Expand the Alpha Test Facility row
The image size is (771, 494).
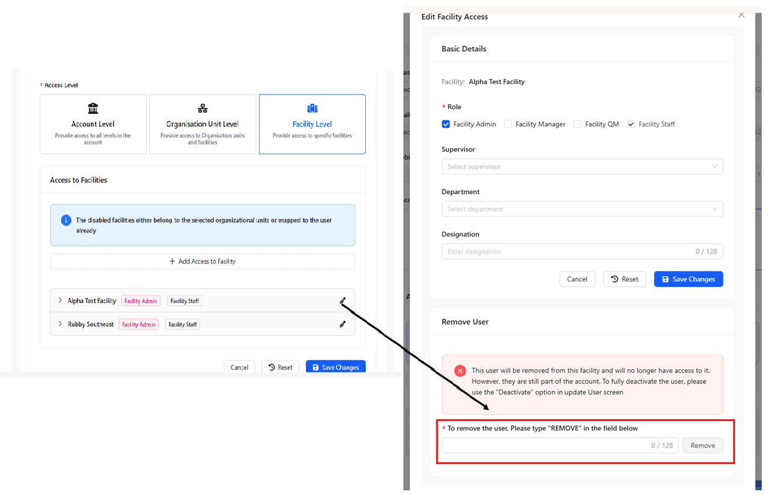60,301
